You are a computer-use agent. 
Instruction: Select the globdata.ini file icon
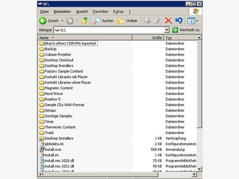[x=42, y=144]
